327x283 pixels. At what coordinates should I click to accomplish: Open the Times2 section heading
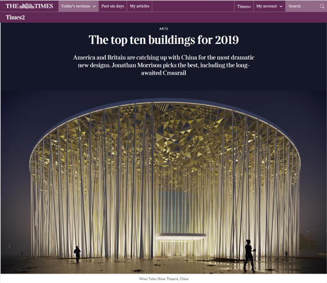tap(15, 17)
